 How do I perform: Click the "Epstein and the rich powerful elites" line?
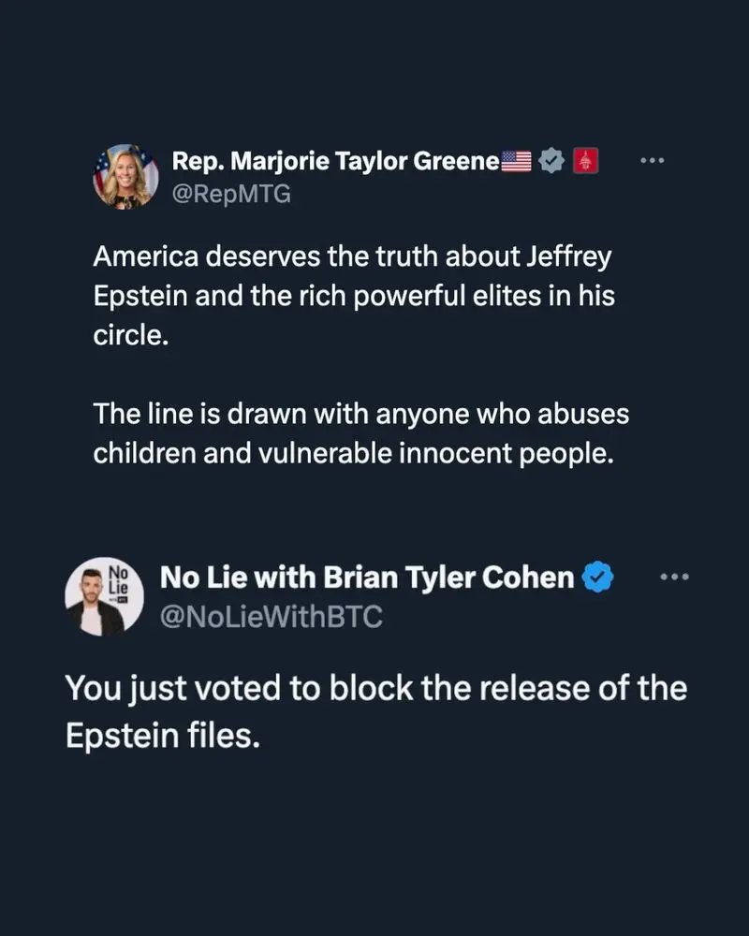pyautogui.click(x=354, y=295)
